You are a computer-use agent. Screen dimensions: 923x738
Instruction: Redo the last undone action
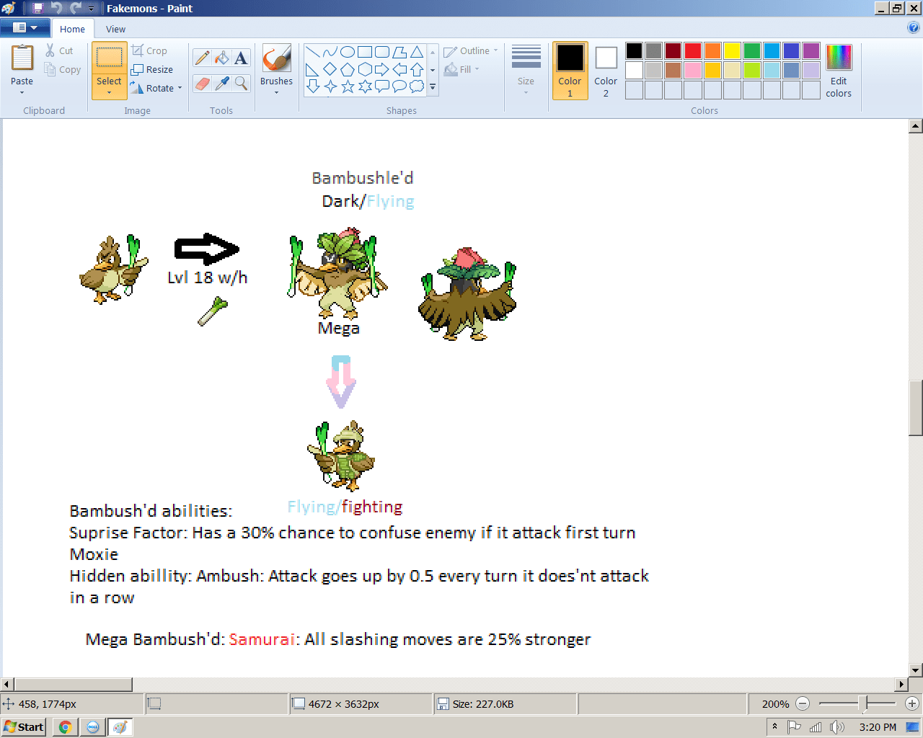[75, 8]
